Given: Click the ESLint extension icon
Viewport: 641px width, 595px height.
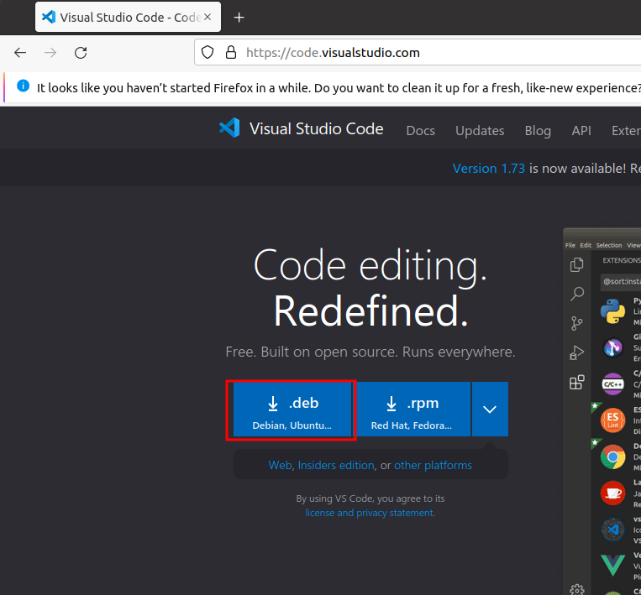Looking at the screenshot, I should coord(612,420).
